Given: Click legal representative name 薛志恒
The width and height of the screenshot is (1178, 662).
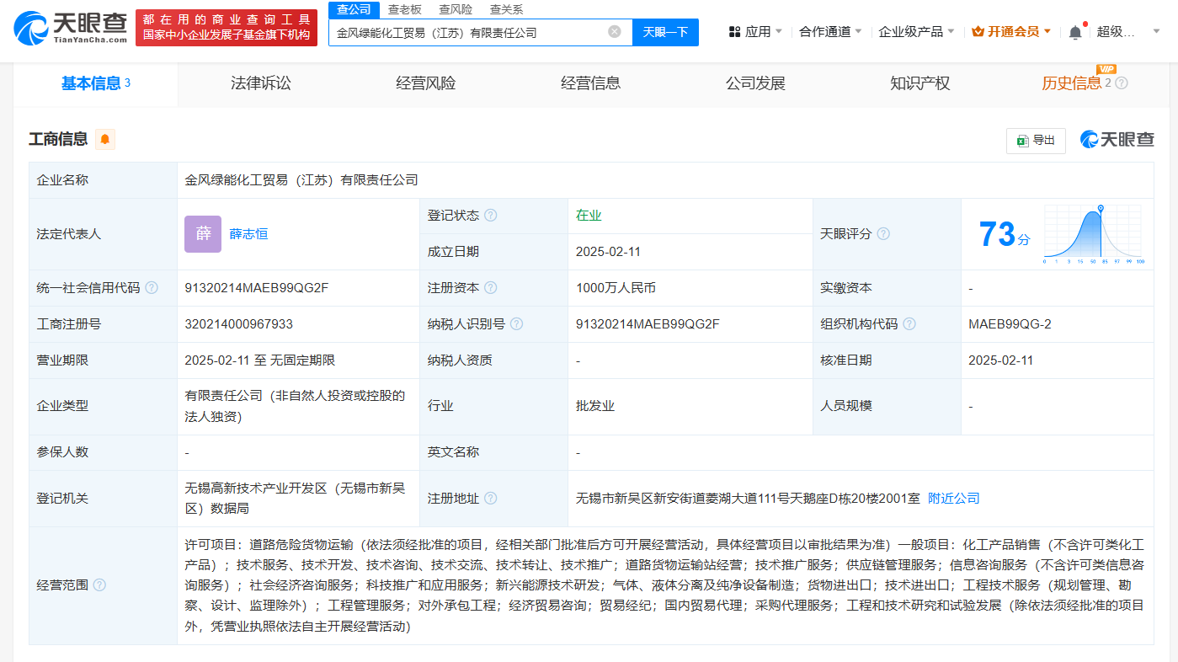Looking at the screenshot, I should pyautogui.click(x=249, y=234).
